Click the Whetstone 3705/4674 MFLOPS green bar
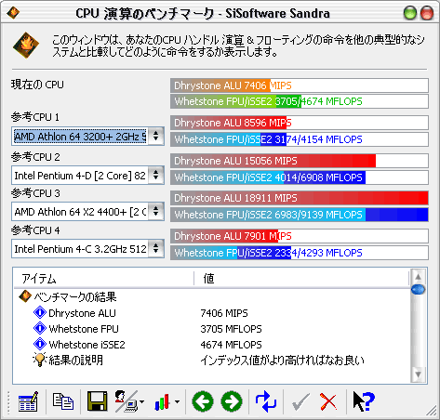This screenshot has width=440, height=420. coord(300,101)
